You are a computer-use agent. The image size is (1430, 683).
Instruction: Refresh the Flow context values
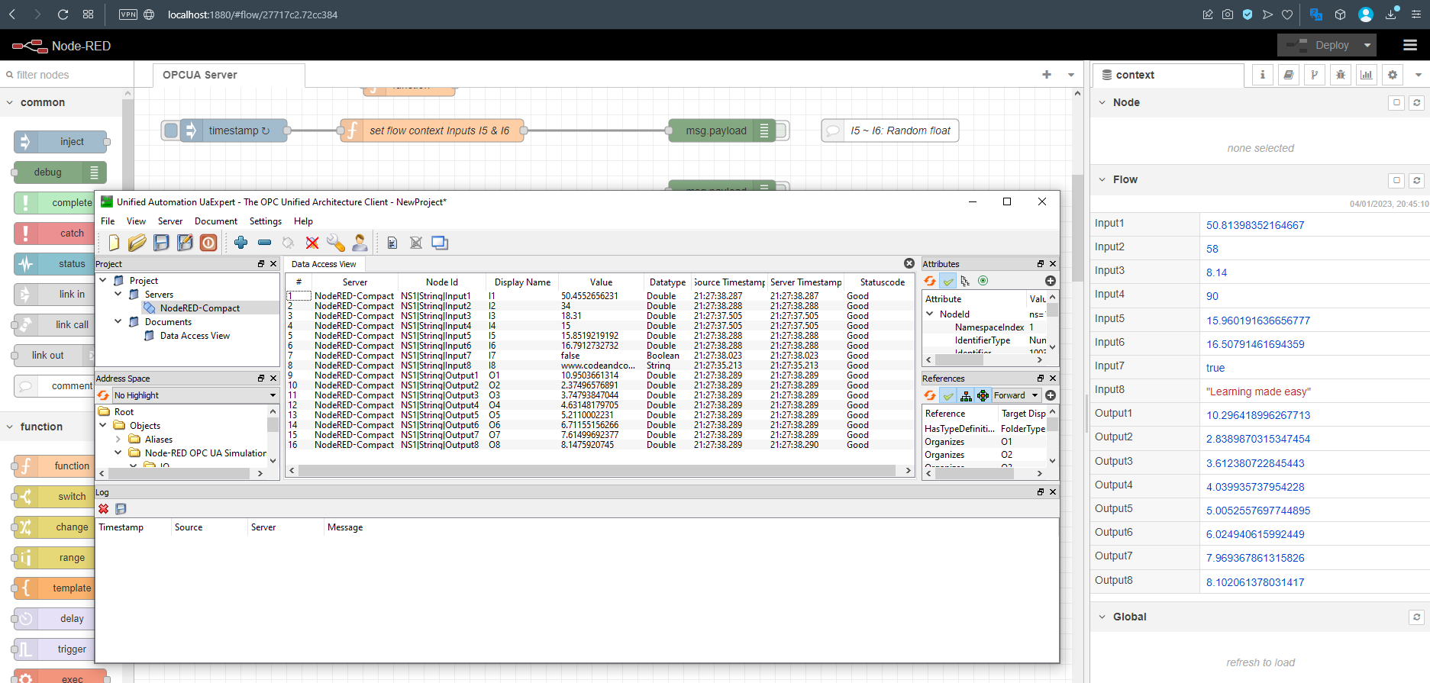pyautogui.click(x=1416, y=180)
